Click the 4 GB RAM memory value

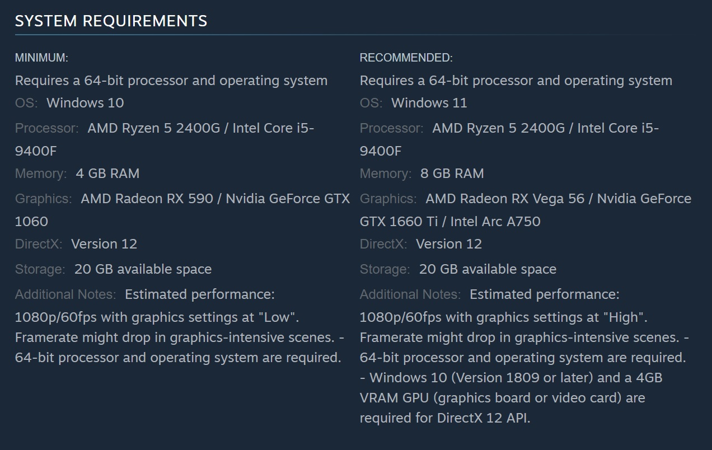click(x=107, y=174)
